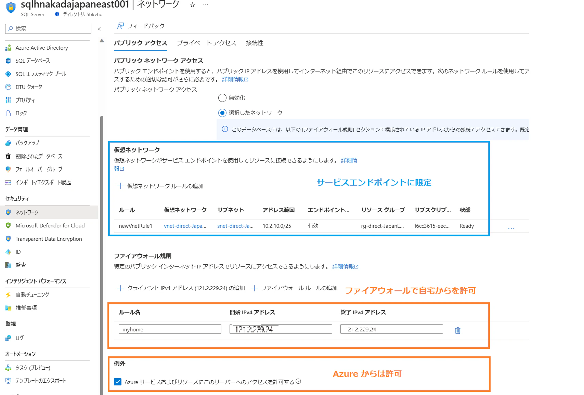
Task: Open ロック in sidebar
Action: [x=21, y=113]
